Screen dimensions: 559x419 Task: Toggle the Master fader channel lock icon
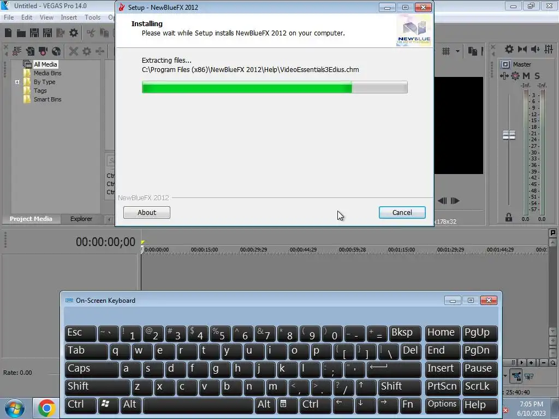(509, 217)
